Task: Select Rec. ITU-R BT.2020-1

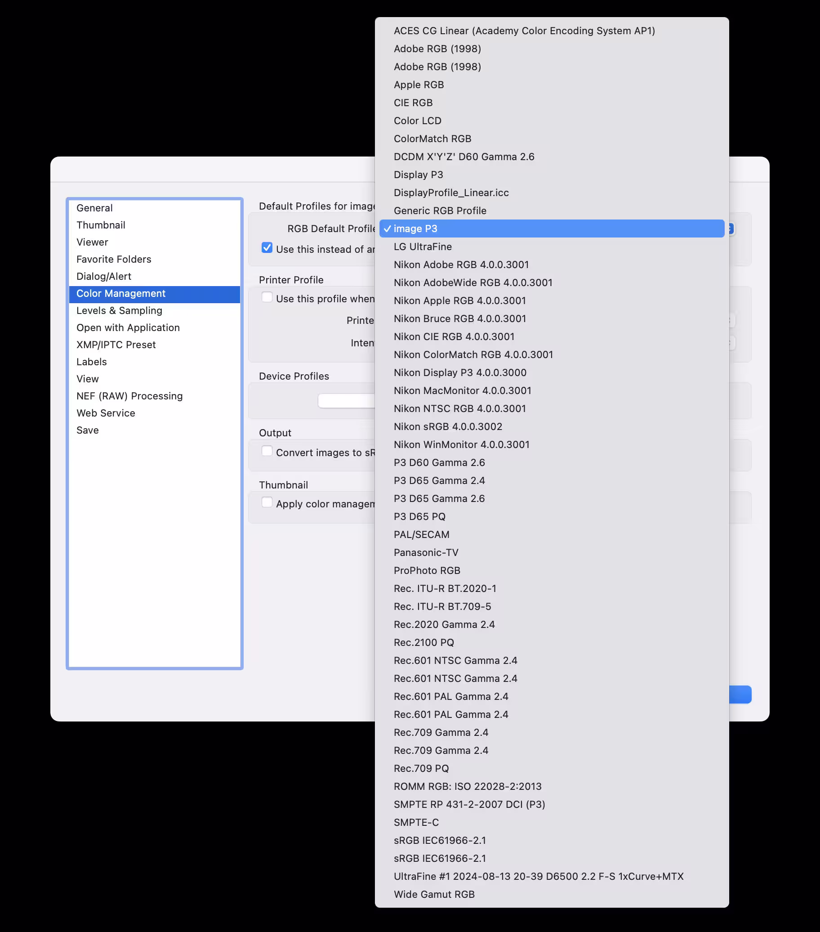Action: 552,589
